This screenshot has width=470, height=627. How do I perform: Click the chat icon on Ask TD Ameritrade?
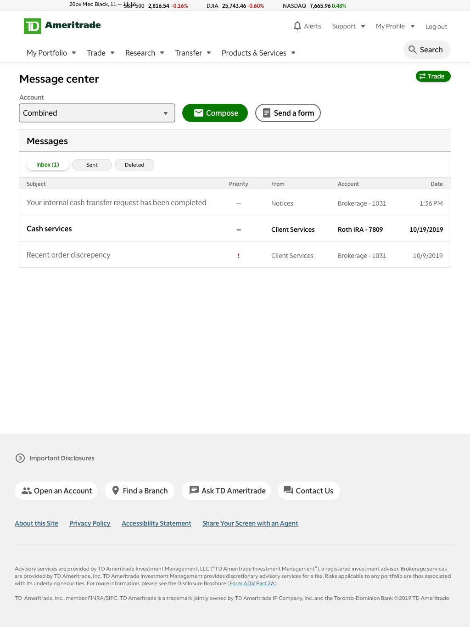point(194,491)
